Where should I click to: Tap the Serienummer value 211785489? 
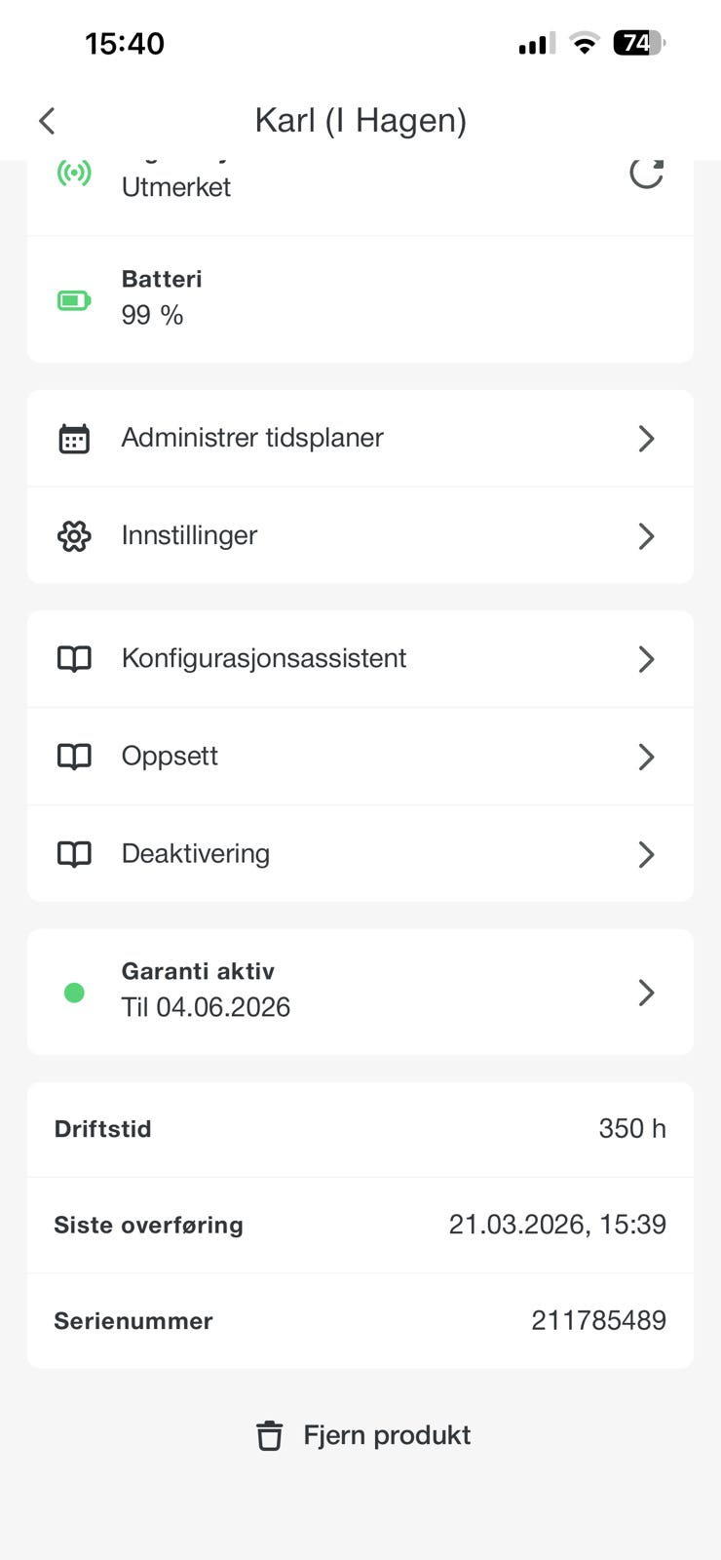(598, 1320)
